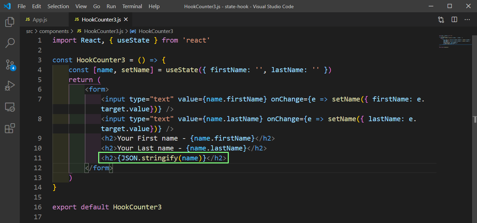Open the Edit menu
The width and height of the screenshot is (477, 223).
(36, 6)
